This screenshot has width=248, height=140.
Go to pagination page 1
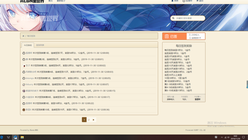click(x=84, y=120)
